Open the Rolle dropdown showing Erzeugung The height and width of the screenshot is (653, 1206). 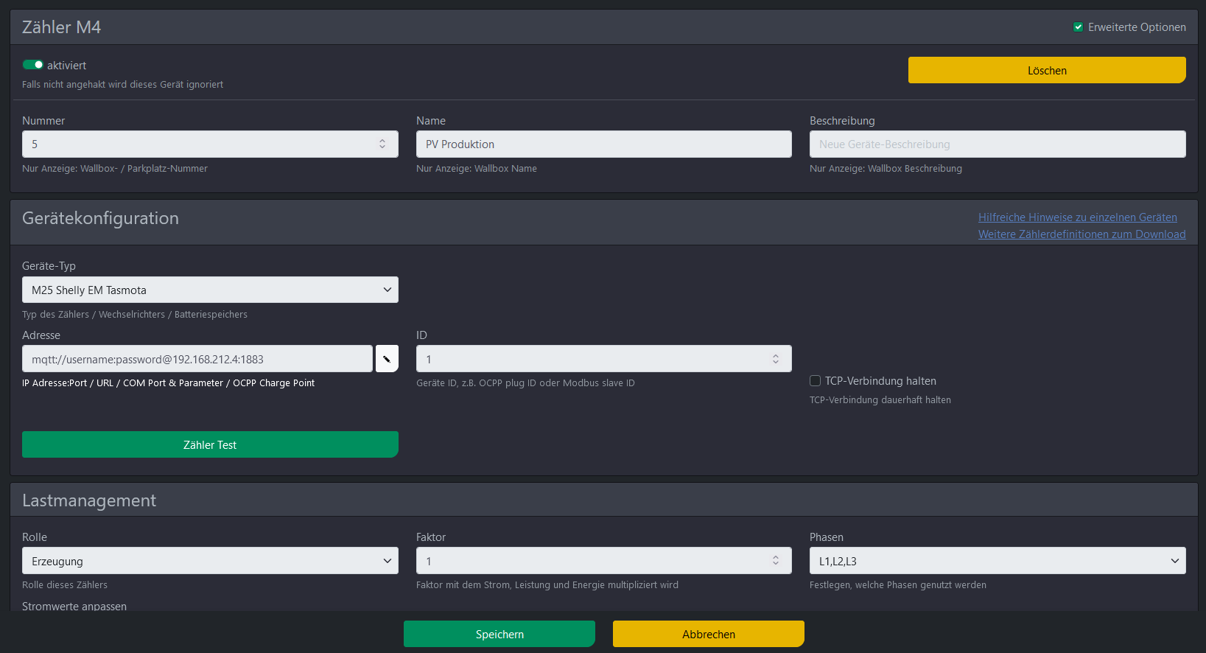tap(210, 561)
